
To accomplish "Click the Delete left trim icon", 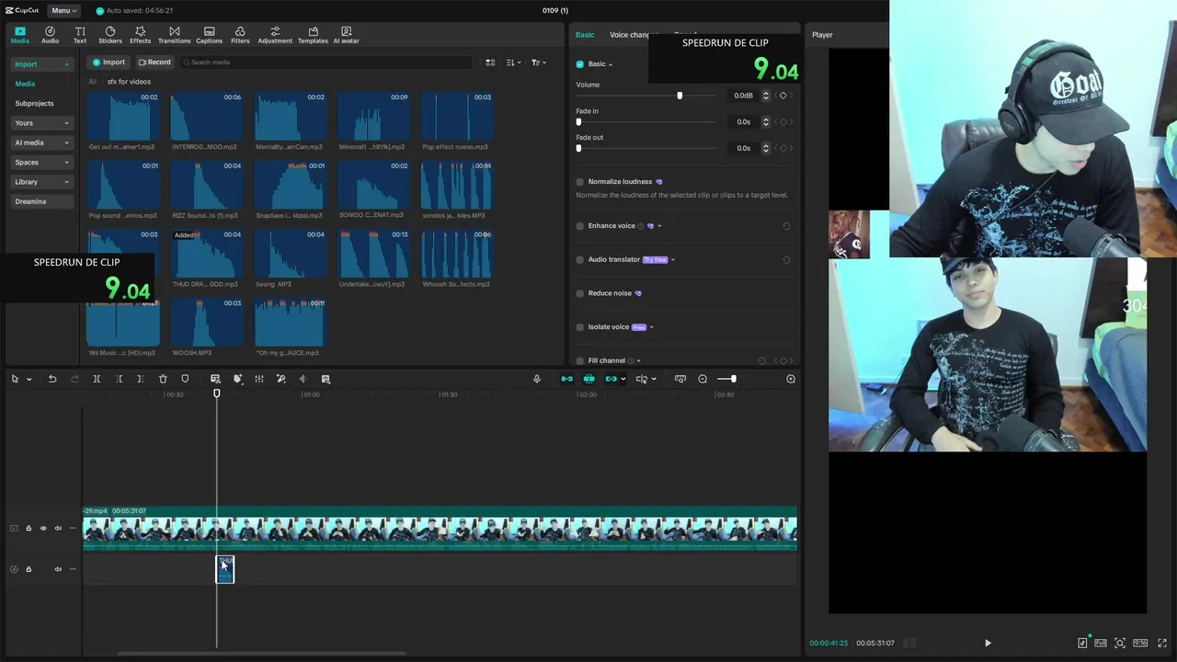I will click(119, 379).
